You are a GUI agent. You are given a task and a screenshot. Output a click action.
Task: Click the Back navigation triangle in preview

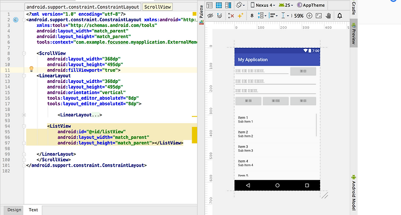[248, 185]
